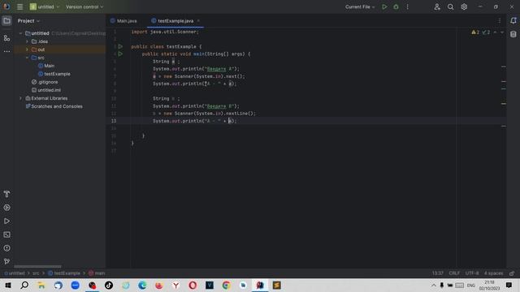Image resolution: width=520 pixels, height=292 pixels.
Task: Open Code With Me add-user icon
Action: pyautogui.click(x=437, y=7)
